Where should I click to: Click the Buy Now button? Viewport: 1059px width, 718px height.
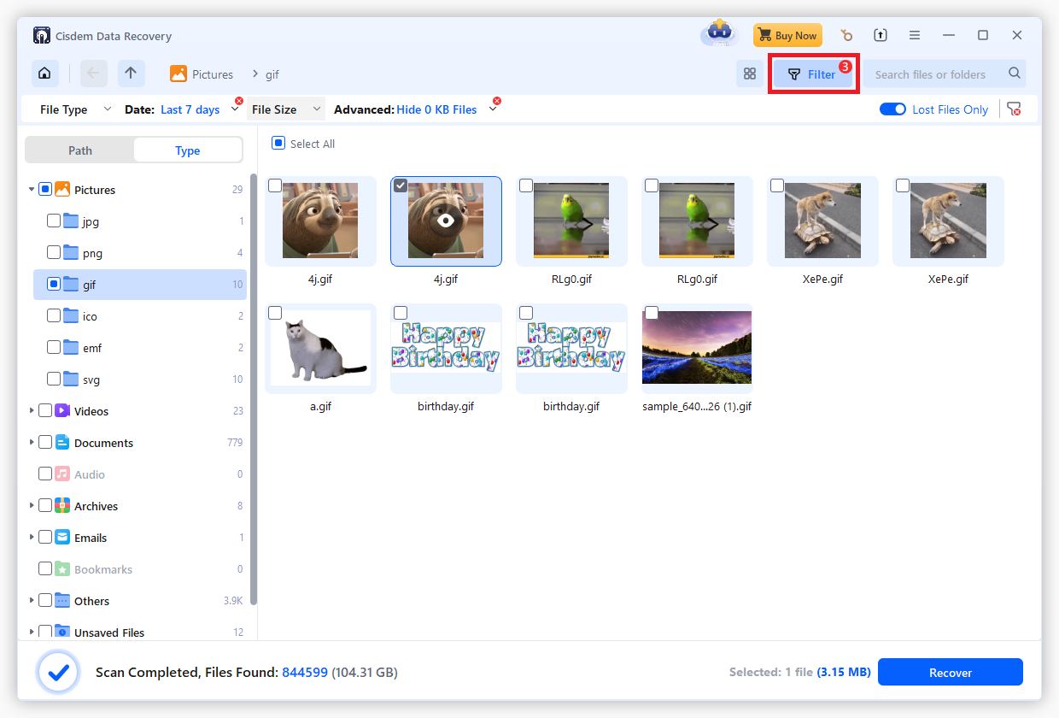pyautogui.click(x=787, y=35)
